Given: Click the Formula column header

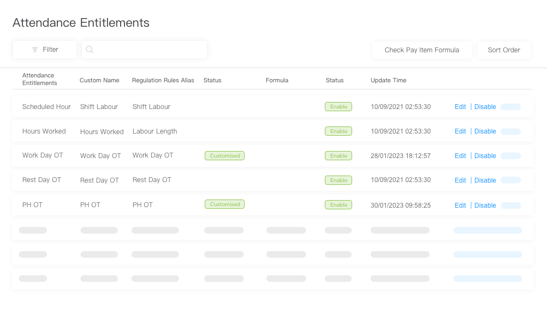Looking at the screenshot, I should 277,80.
